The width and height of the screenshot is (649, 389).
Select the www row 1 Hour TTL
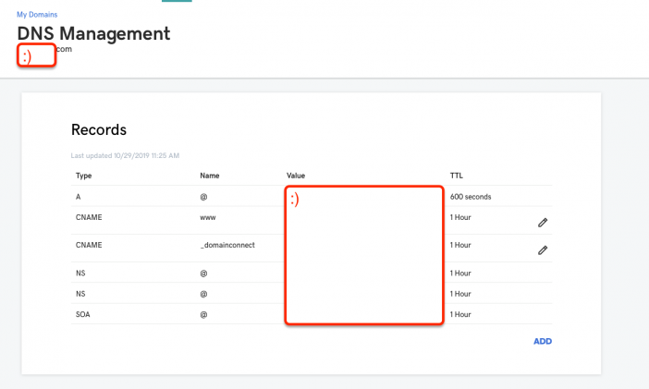tap(460, 218)
